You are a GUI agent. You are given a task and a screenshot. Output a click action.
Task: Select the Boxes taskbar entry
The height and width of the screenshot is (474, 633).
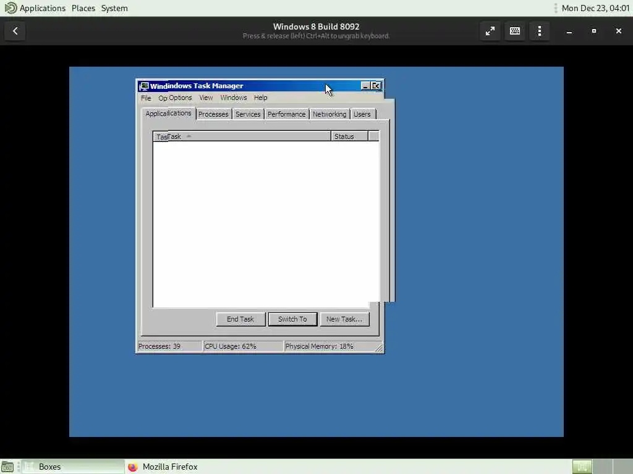pyautogui.click(x=73, y=467)
